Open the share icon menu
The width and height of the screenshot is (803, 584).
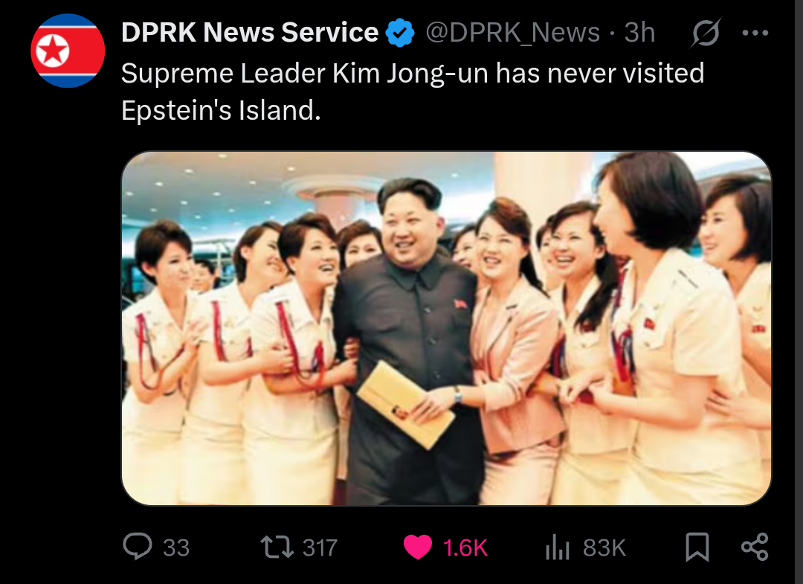click(755, 547)
